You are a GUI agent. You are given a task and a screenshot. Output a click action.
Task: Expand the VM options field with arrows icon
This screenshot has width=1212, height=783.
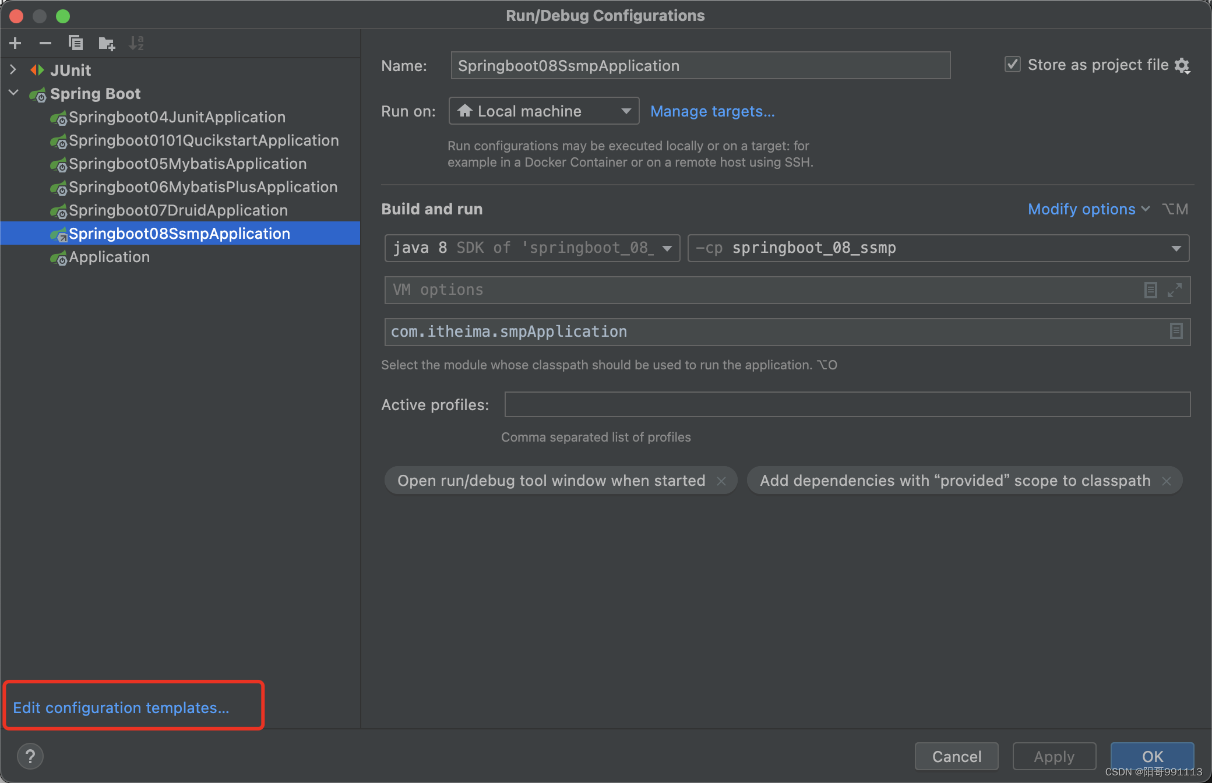pyautogui.click(x=1175, y=290)
